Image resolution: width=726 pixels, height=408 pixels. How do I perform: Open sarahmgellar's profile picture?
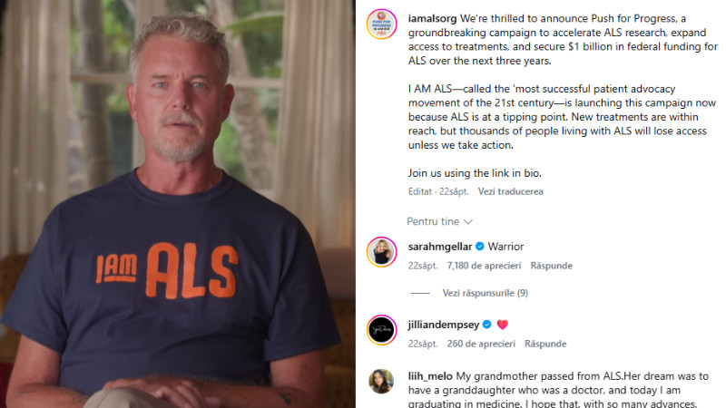pyautogui.click(x=381, y=252)
